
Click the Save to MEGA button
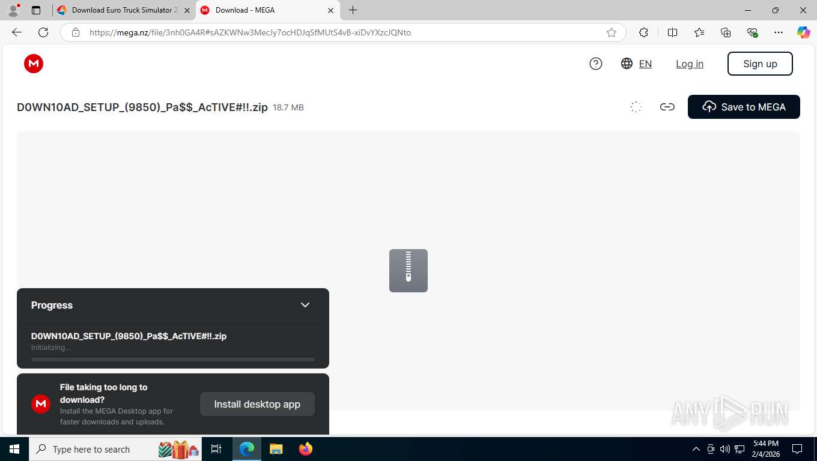click(x=744, y=107)
